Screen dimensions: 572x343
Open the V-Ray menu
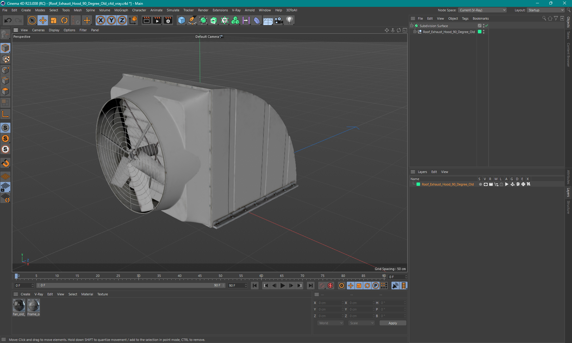(236, 10)
